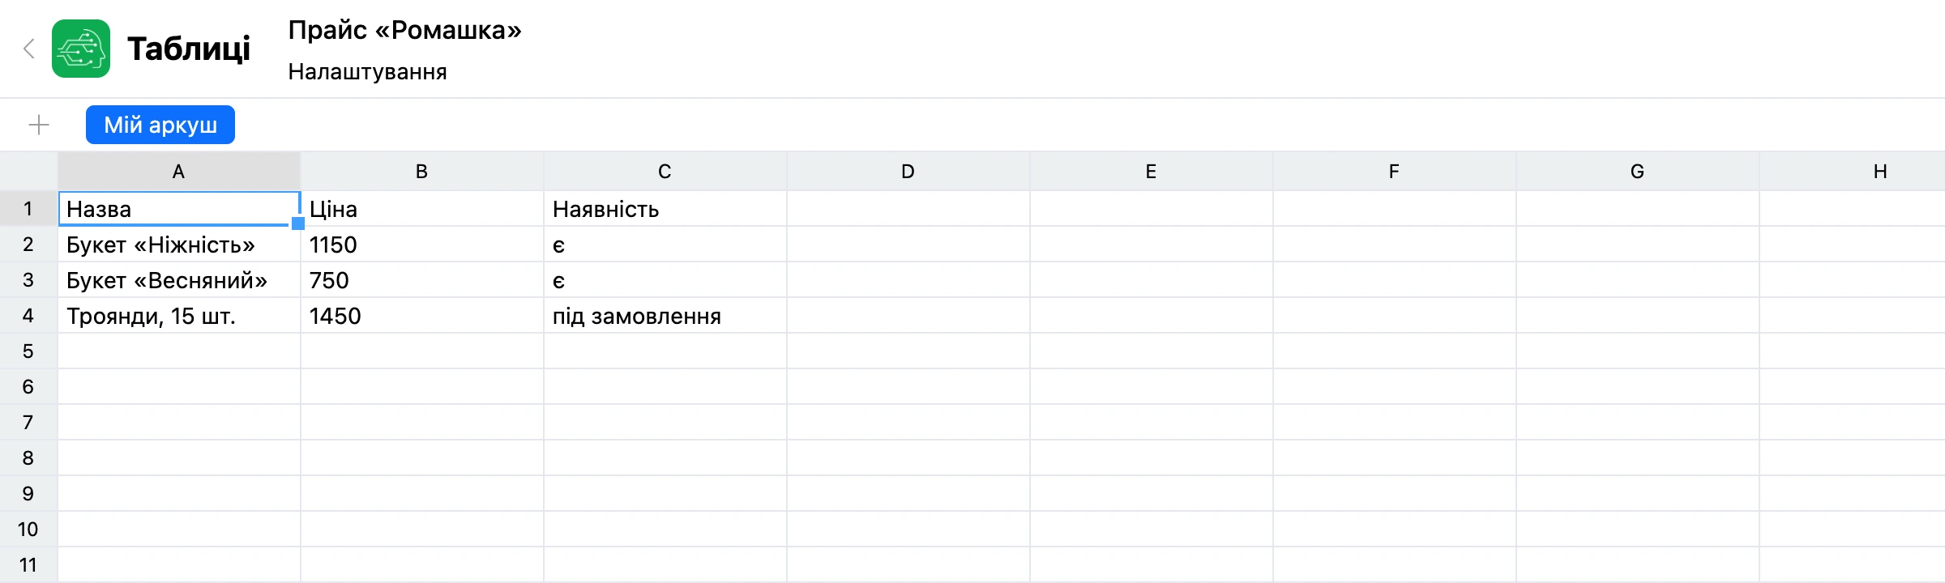The height and width of the screenshot is (583, 1945).
Task: Select column C header
Action: (x=665, y=172)
